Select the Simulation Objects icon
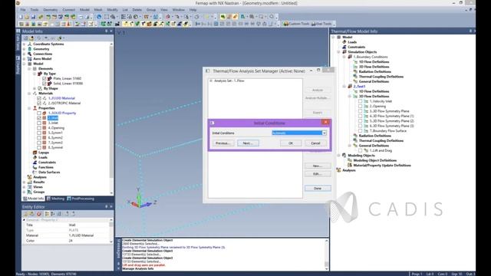The height and width of the screenshot is (276, 491). (x=344, y=52)
